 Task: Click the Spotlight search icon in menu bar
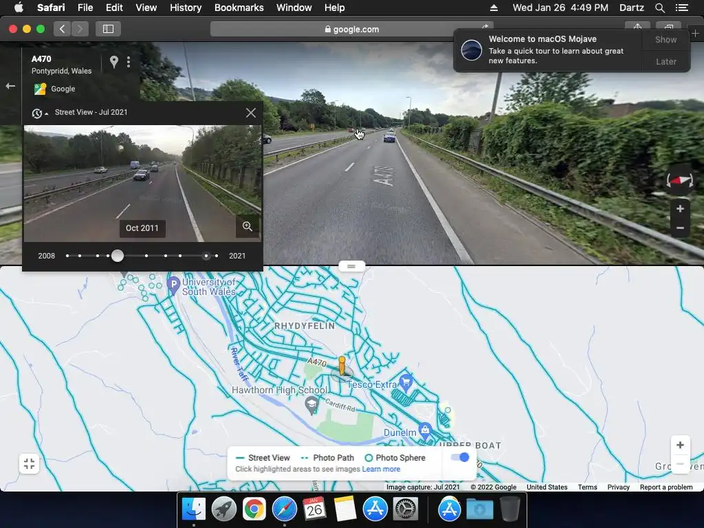[x=659, y=8]
